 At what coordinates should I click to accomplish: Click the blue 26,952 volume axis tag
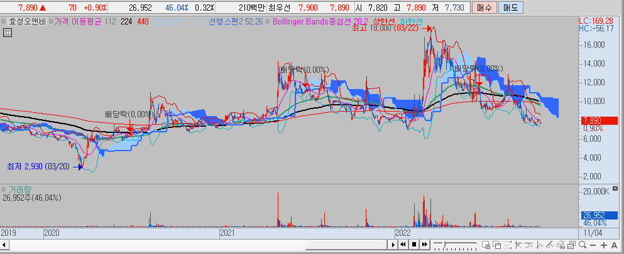tap(599, 215)
